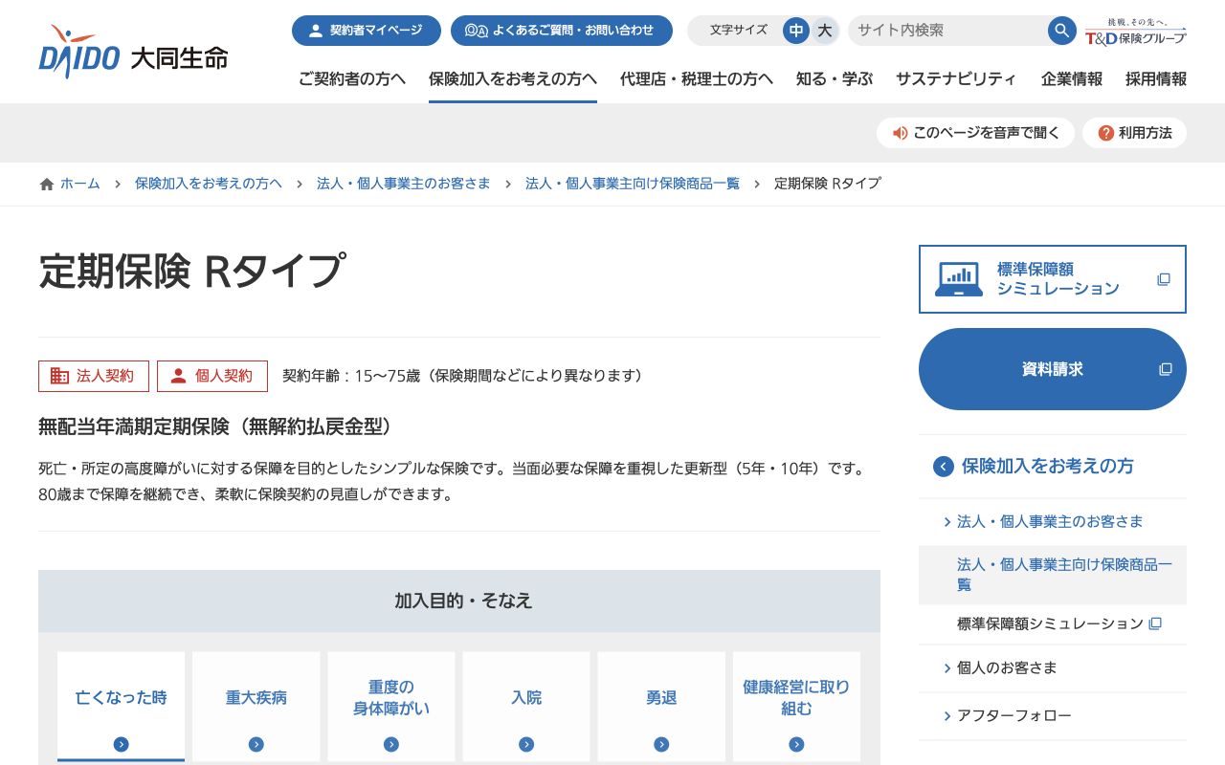The image size is (1225, 765).
Task: Open 企業情報 menu
Action: coord(1072,79)
